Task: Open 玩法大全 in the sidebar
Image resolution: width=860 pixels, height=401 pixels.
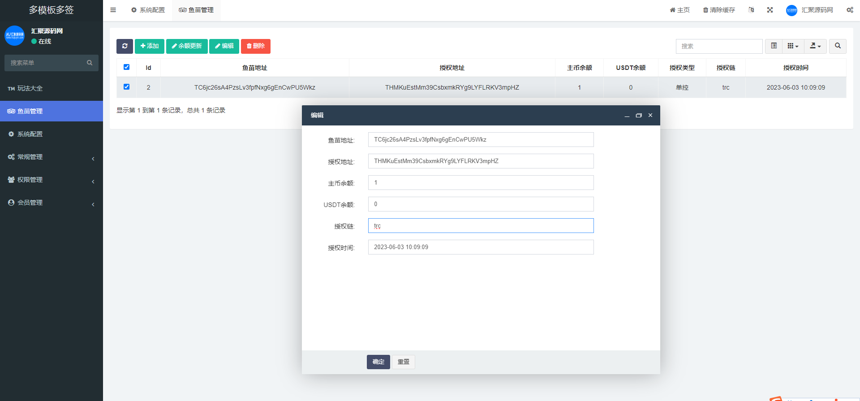Action: pos(51,88)
